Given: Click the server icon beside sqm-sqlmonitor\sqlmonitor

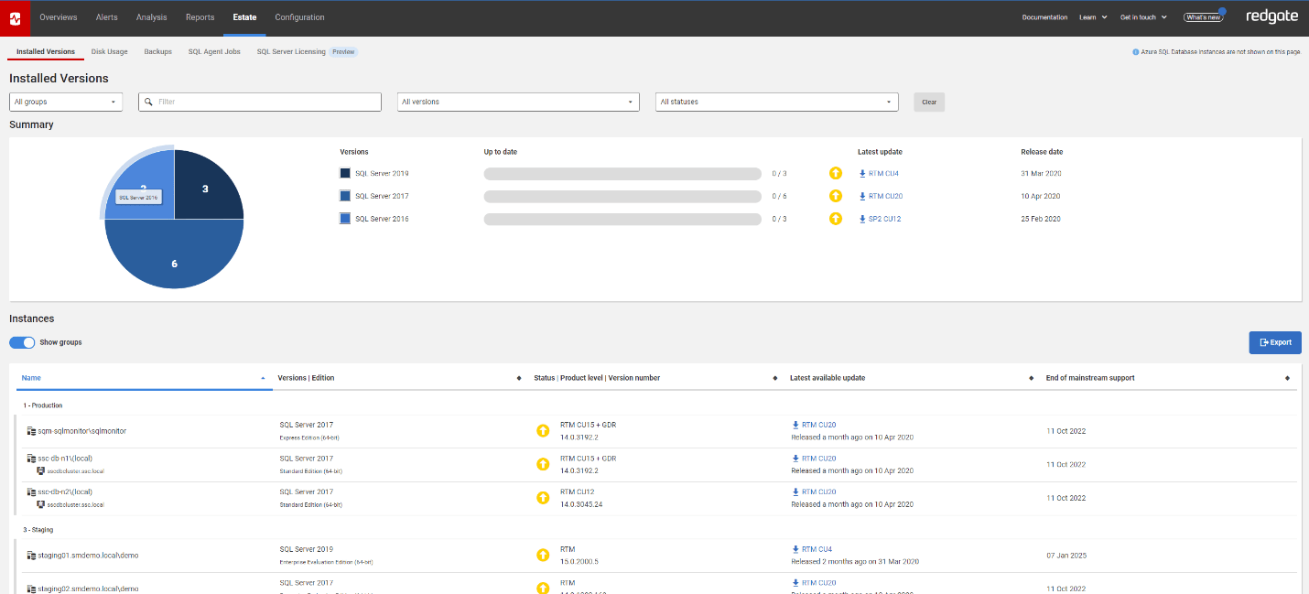Looking at the screenshot, I should pyautogui.click(x=31, y=431).
